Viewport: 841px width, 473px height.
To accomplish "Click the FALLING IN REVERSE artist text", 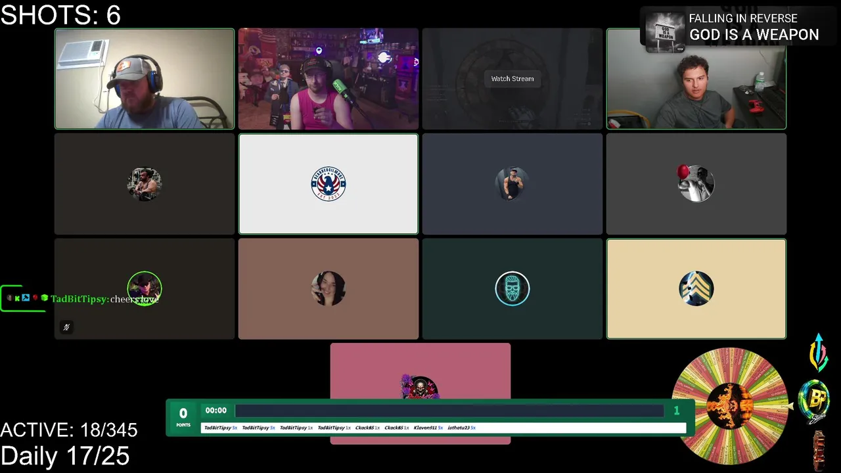I will pos(743,18).
